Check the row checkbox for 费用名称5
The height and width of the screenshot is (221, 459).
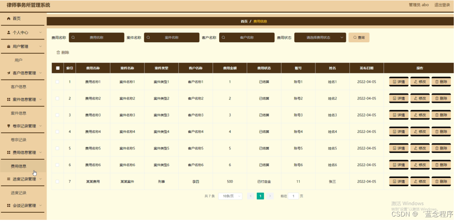pos(57,148)
